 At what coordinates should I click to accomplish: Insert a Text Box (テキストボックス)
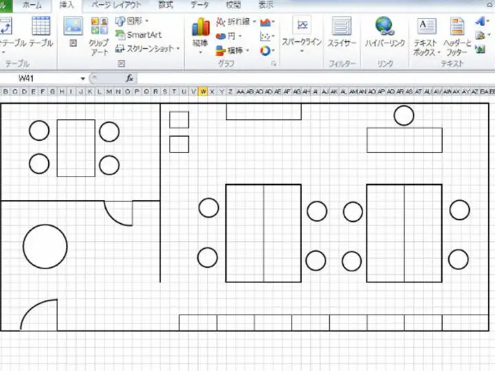426,33
